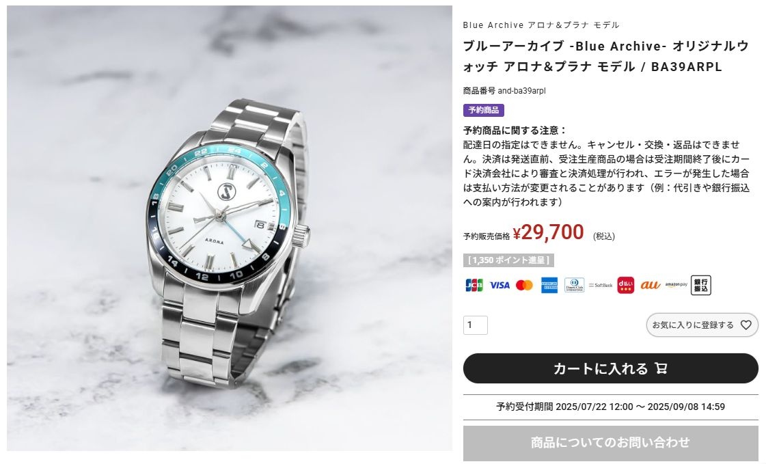Click the Amazon Pay logo
This screenshot has height=464, width=766.
point(676,285)
